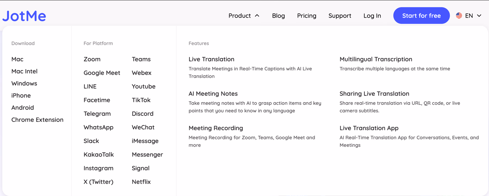Select TikTok platform
The height and width of the screenshot is (196, 489).
pos(141,100)
